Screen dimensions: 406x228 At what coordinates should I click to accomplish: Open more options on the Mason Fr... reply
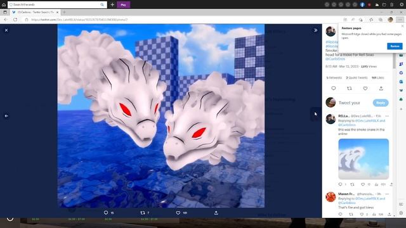(387, 194)
